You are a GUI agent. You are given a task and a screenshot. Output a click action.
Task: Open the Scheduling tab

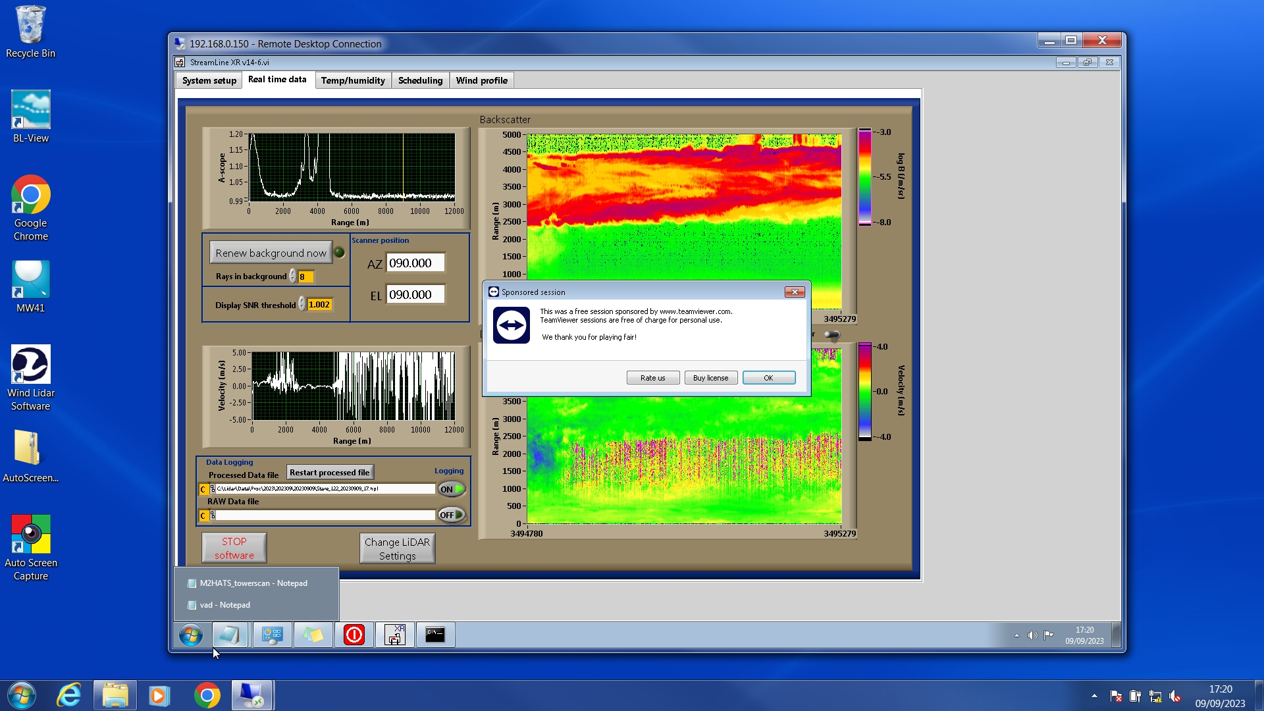420,80
